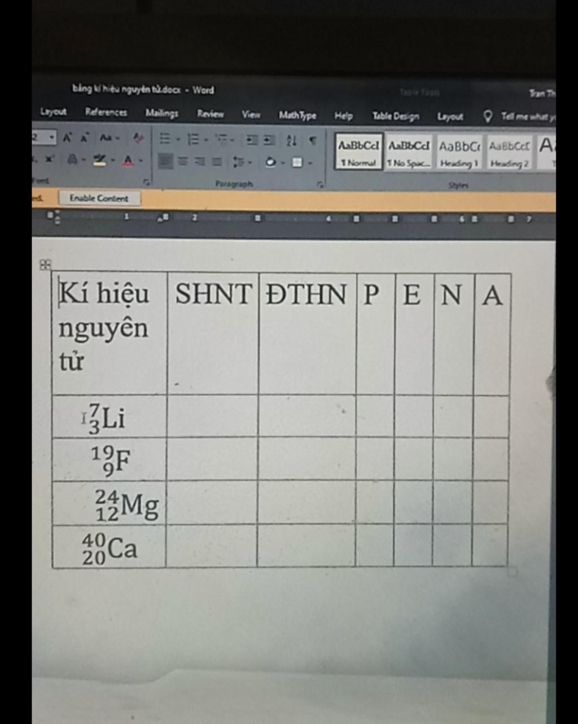The image size is (578, 724).
Task: Apply the Heading 1 style
Action: (x=459, y=153)
